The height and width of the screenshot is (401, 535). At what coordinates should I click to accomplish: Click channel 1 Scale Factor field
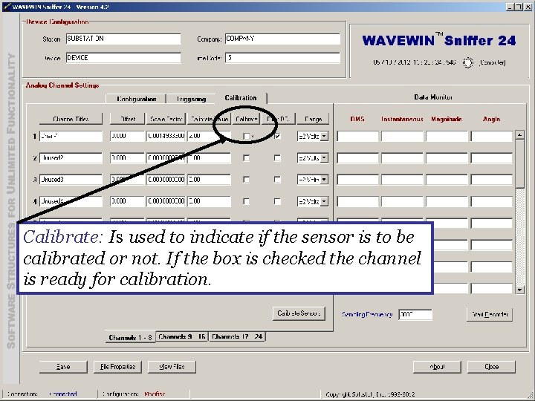click(166, 136)
